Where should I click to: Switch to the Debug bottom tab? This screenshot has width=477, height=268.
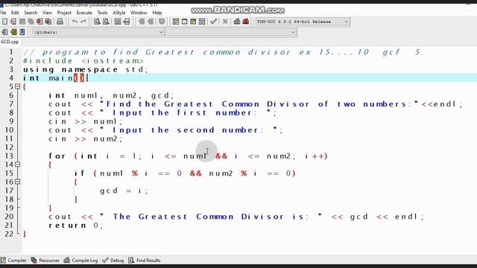[113, 260]
